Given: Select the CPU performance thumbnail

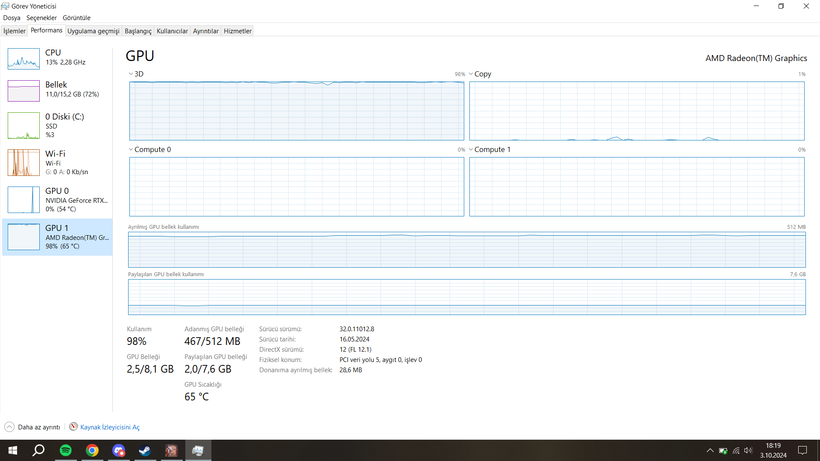Looking at the screenshot, I should point(24,58).
